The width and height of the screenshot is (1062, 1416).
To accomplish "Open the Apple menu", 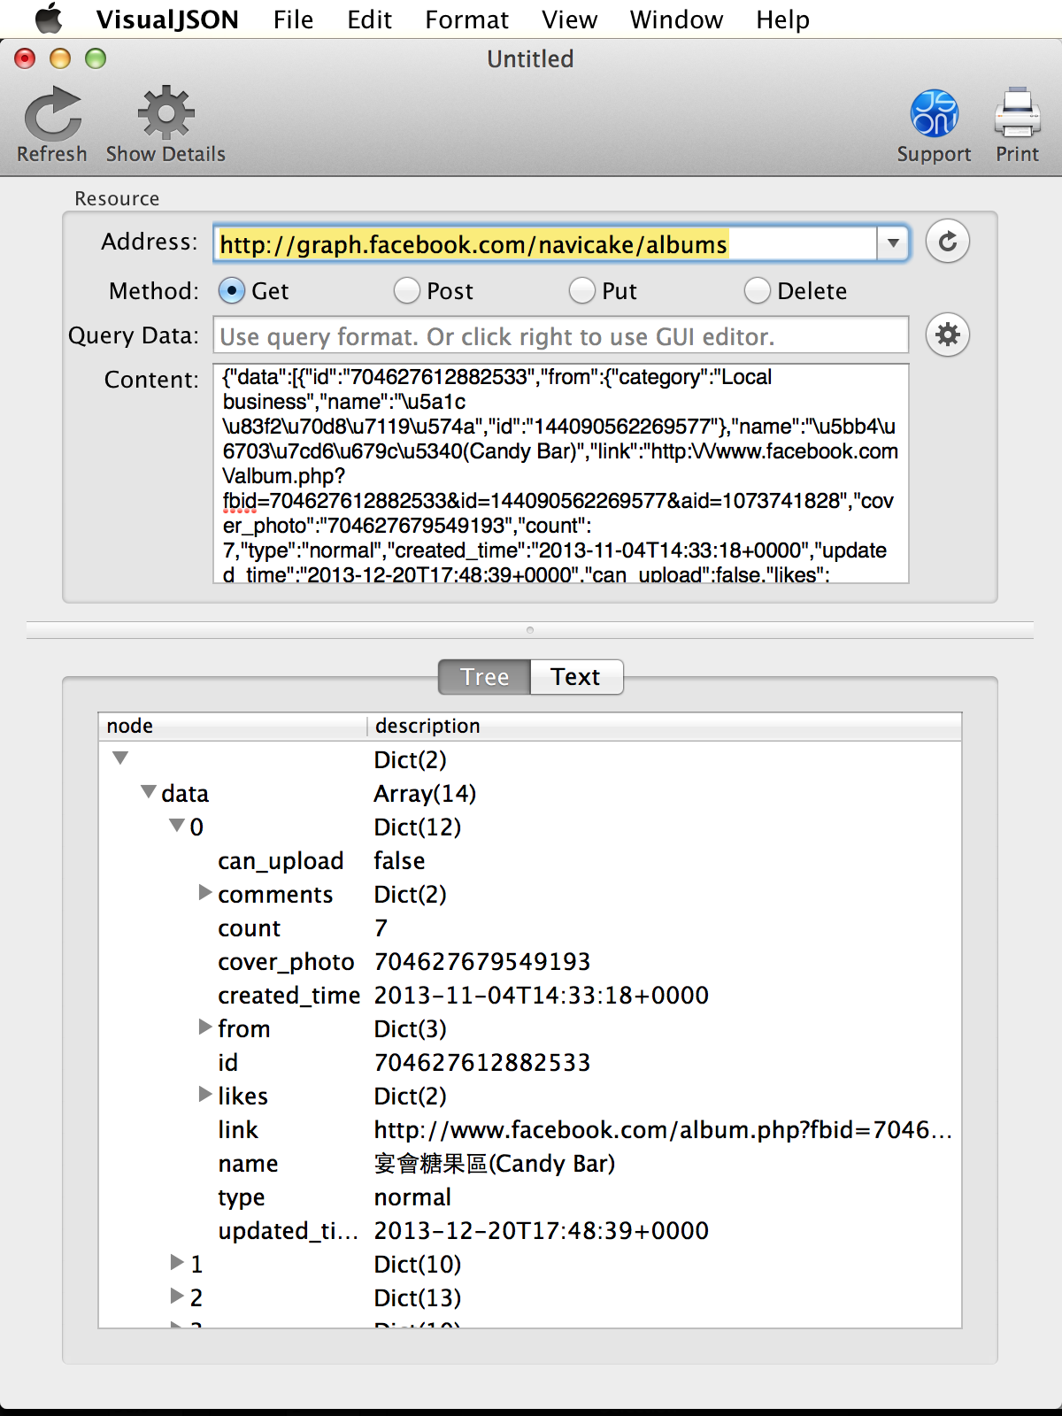I will tap(49, 19).
